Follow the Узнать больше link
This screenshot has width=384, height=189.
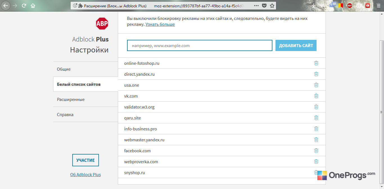coord(160,24)
